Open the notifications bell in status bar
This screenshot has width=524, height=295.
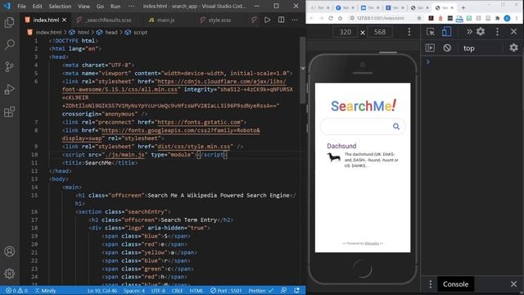pyautogui.click(x=296, y=291)
